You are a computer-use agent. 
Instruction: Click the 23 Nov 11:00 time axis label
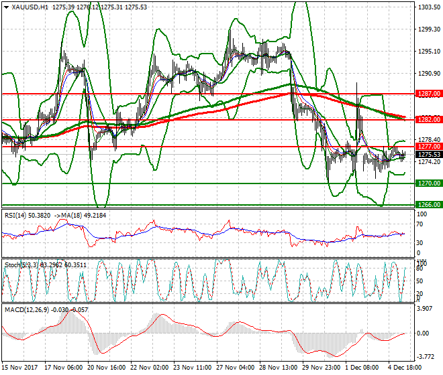pyautogui.click(x=193, y=368)
